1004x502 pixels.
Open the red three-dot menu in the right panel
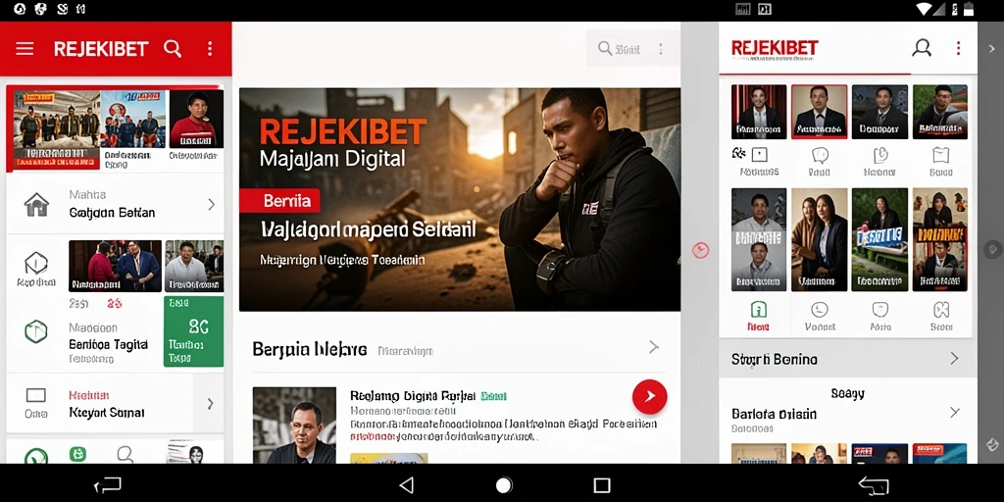pyautogui.click(x=958, y=48)
